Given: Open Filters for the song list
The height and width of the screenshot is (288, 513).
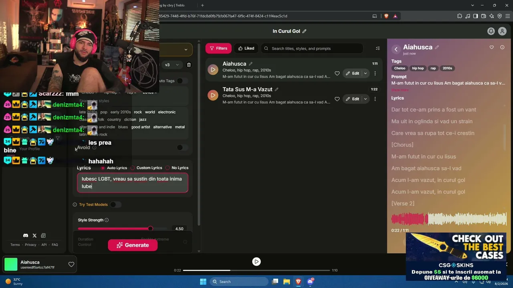Looking at the screenshot, I should coord(218,48).
